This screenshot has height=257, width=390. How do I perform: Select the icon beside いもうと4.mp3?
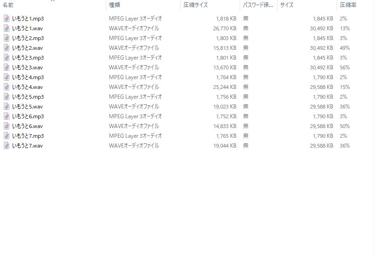pyautogui.click(x=7, y=77)
